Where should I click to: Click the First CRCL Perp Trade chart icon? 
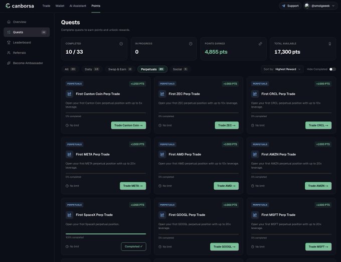(255, 94)
